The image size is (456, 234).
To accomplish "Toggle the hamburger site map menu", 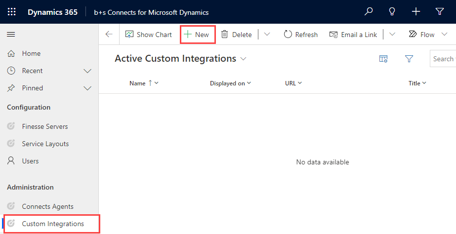I will pos(11,35).
